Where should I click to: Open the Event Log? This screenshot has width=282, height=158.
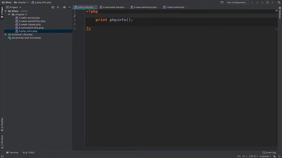(x=269, y=153)
